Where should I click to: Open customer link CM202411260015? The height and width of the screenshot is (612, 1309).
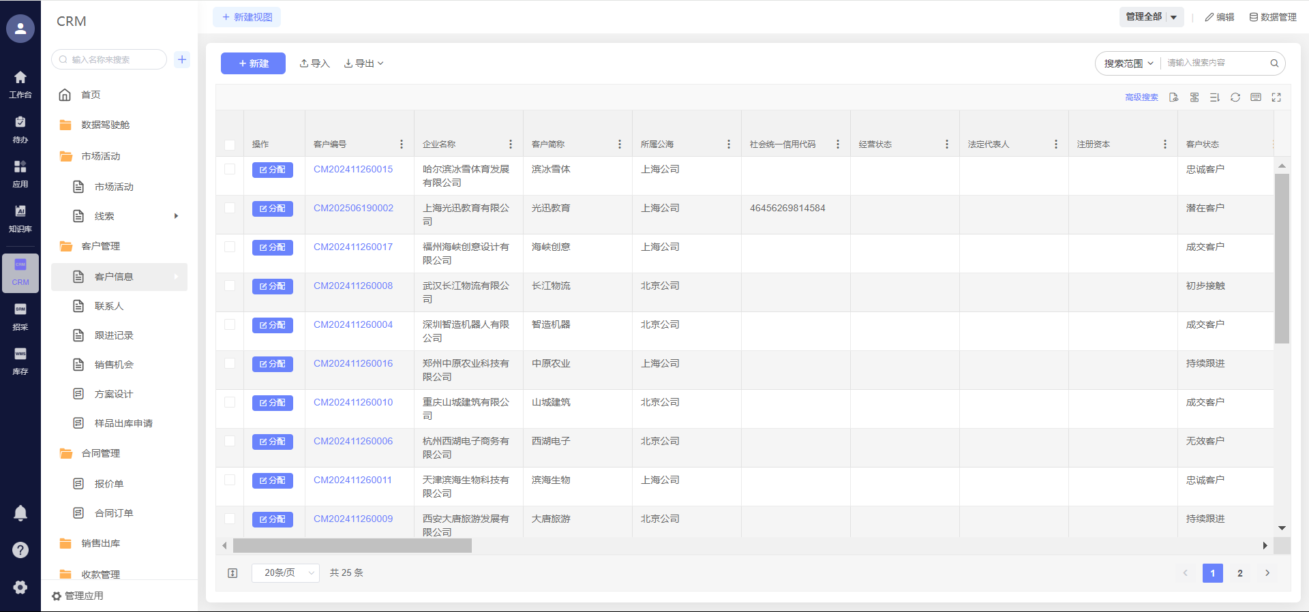[x=353, y=169]
